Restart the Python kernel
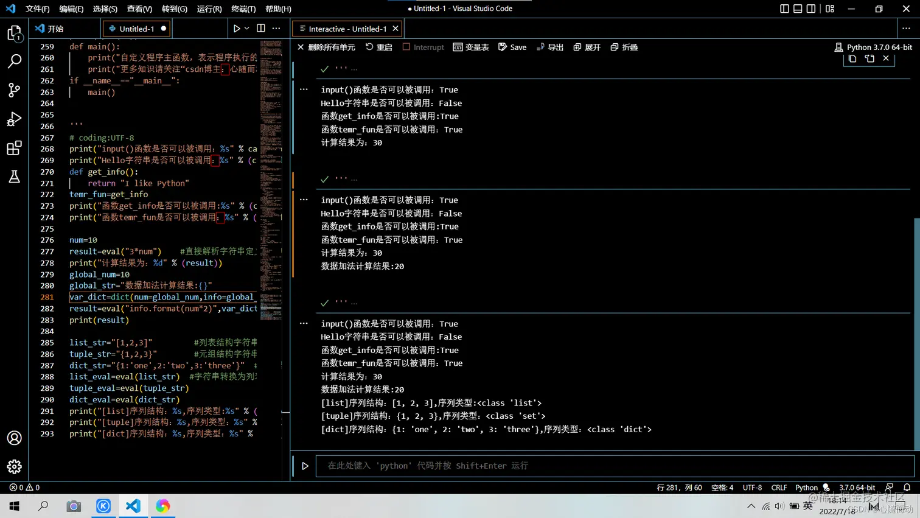 coord(379,47)
